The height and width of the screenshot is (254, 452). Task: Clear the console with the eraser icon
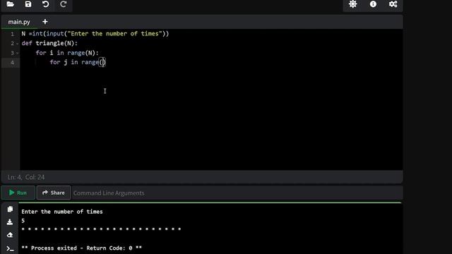click(10, 235)
